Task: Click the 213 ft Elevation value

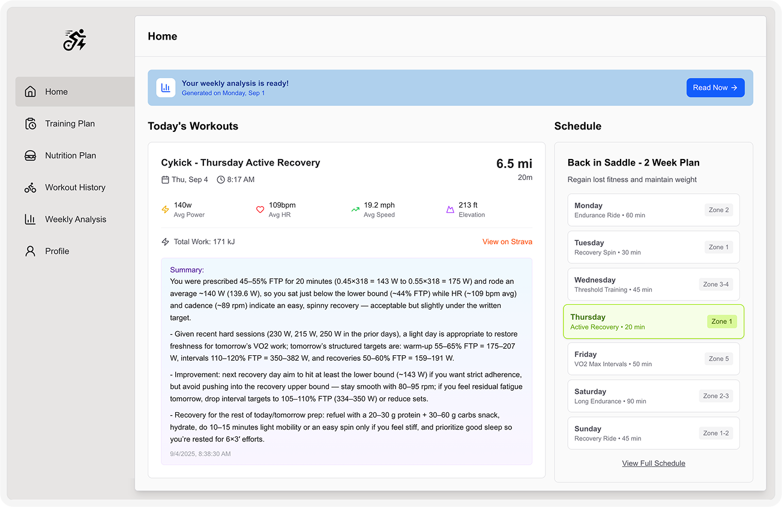Action: coord(468,205)
